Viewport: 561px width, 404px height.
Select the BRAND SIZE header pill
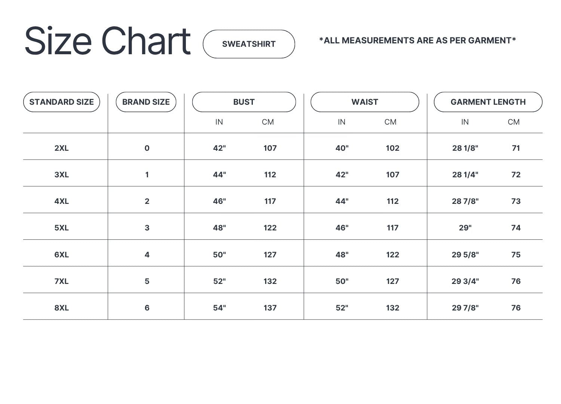click(146, 102)
